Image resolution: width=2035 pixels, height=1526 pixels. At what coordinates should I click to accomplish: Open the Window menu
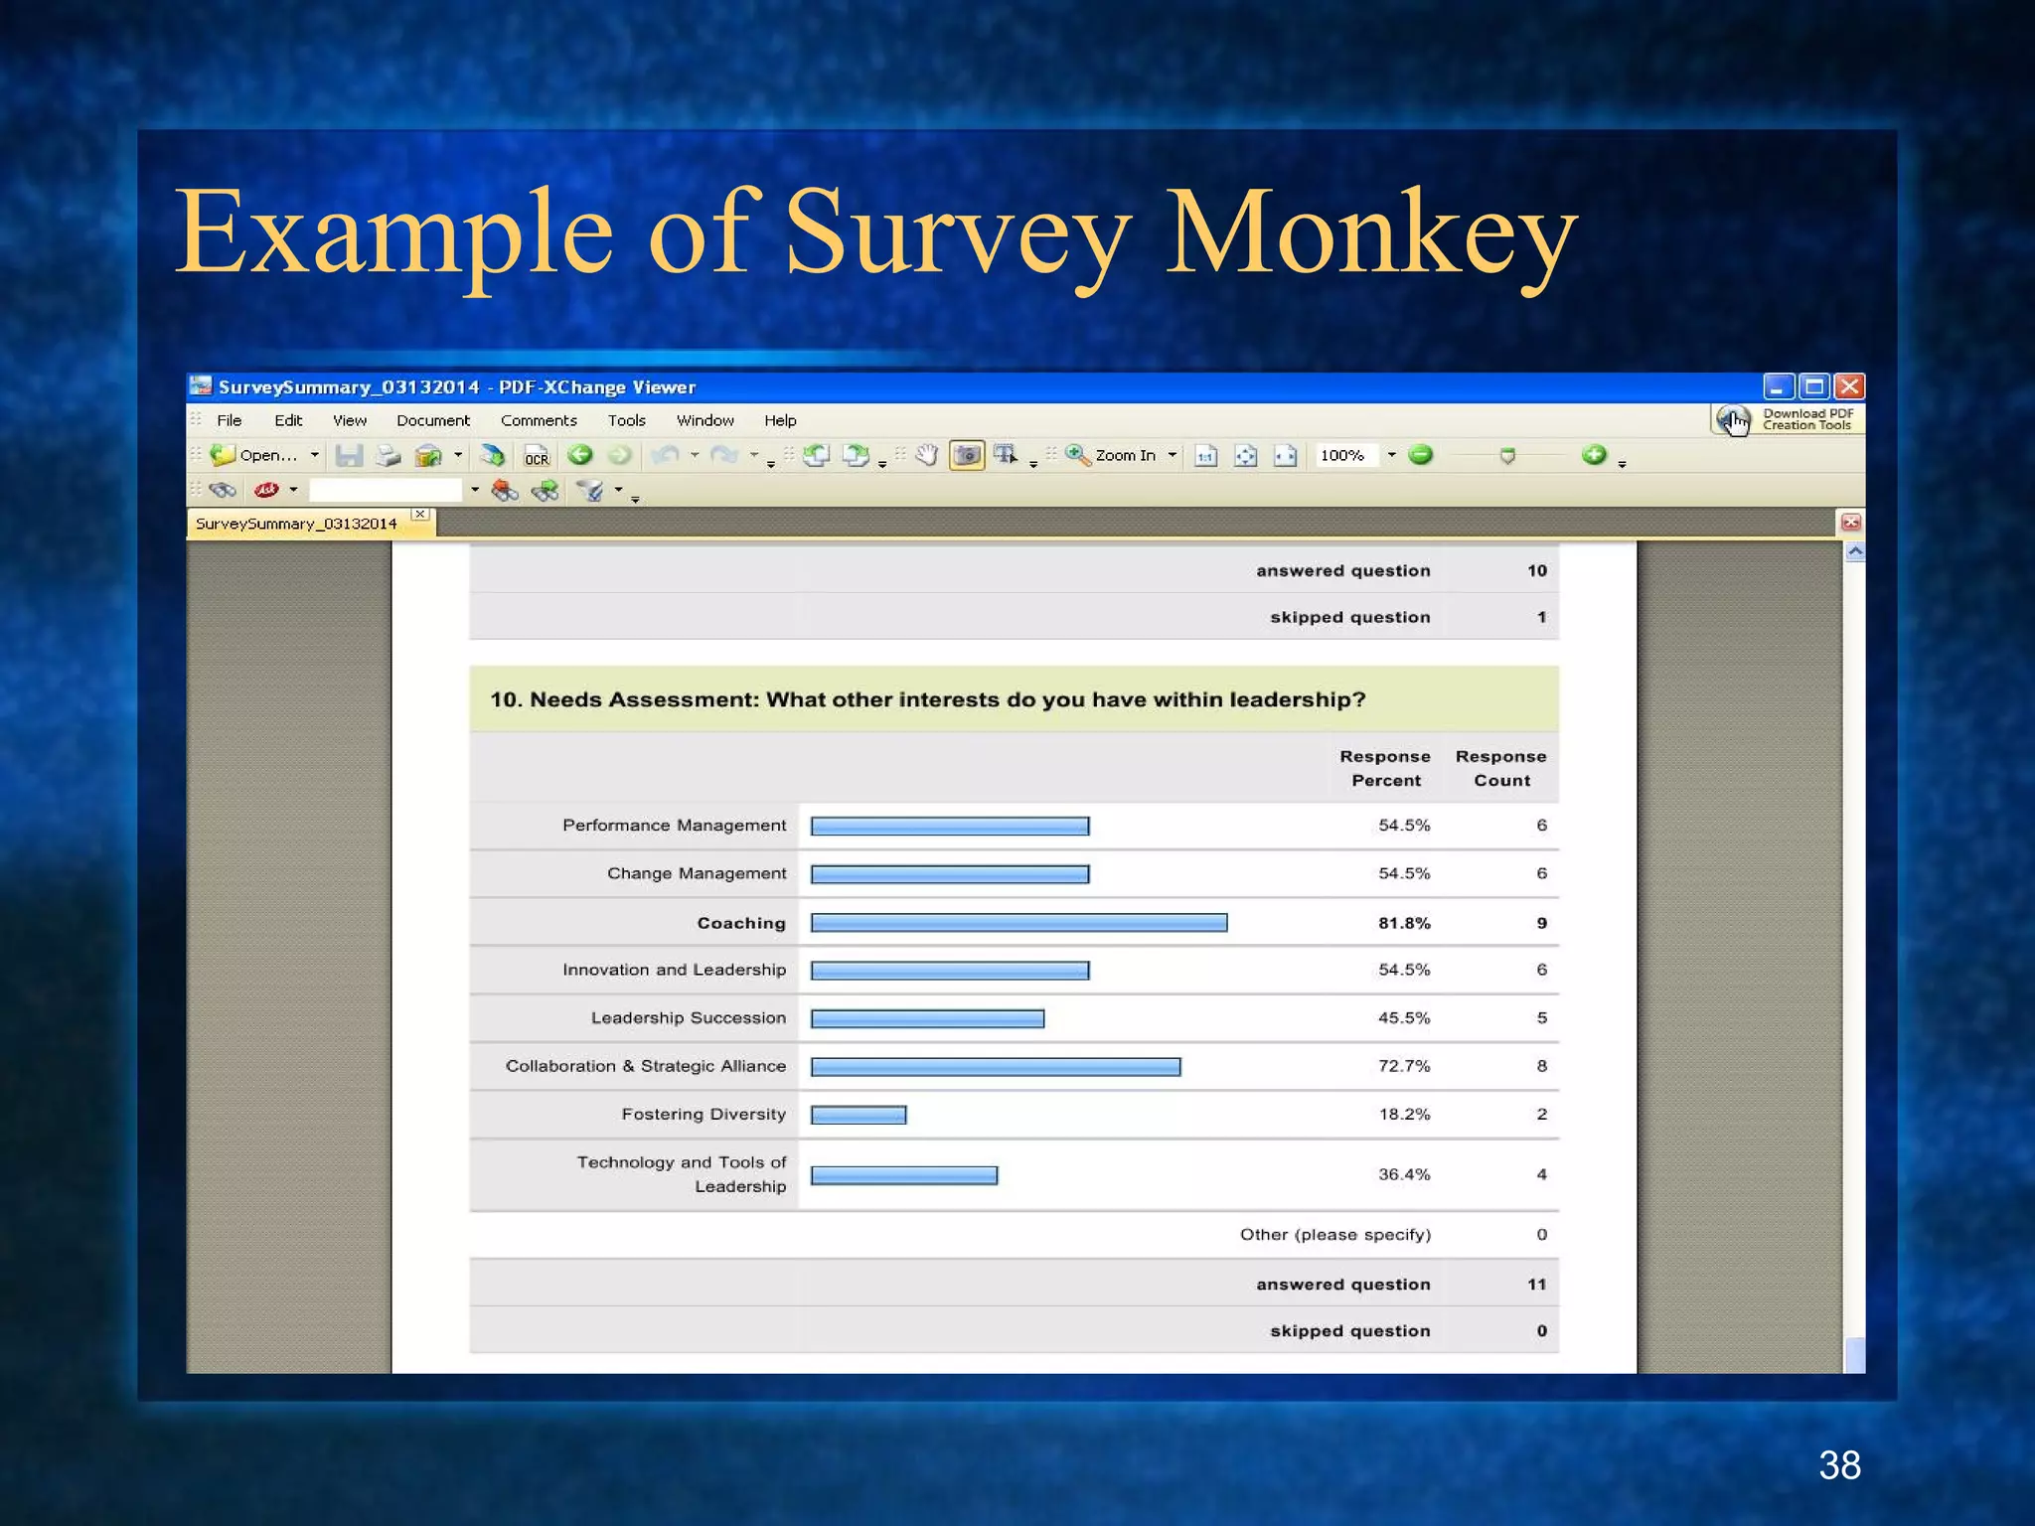pos(705,420)
